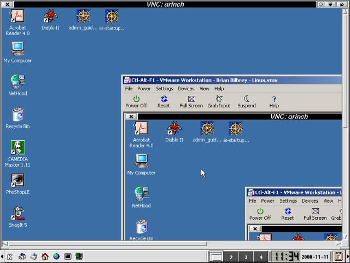This screenshot has width=350, height=263.
Task: Collapse the KDE panel with the left edge arrow
Action: (2, 256)
